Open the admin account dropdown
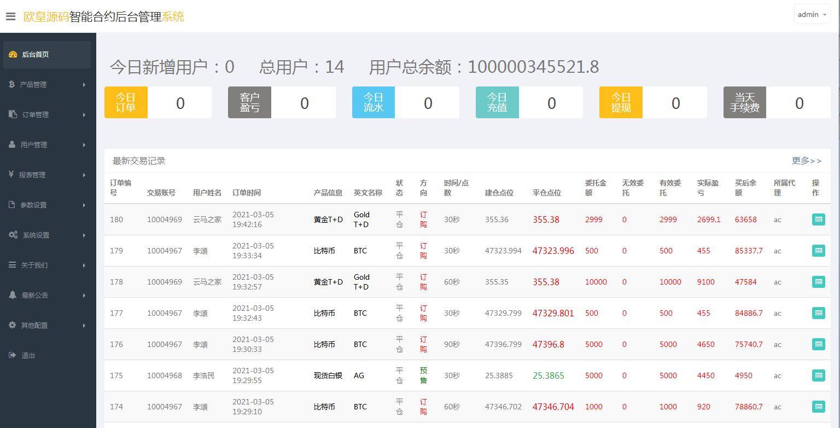Screen dimensions: 840x428 coord(812,14)
